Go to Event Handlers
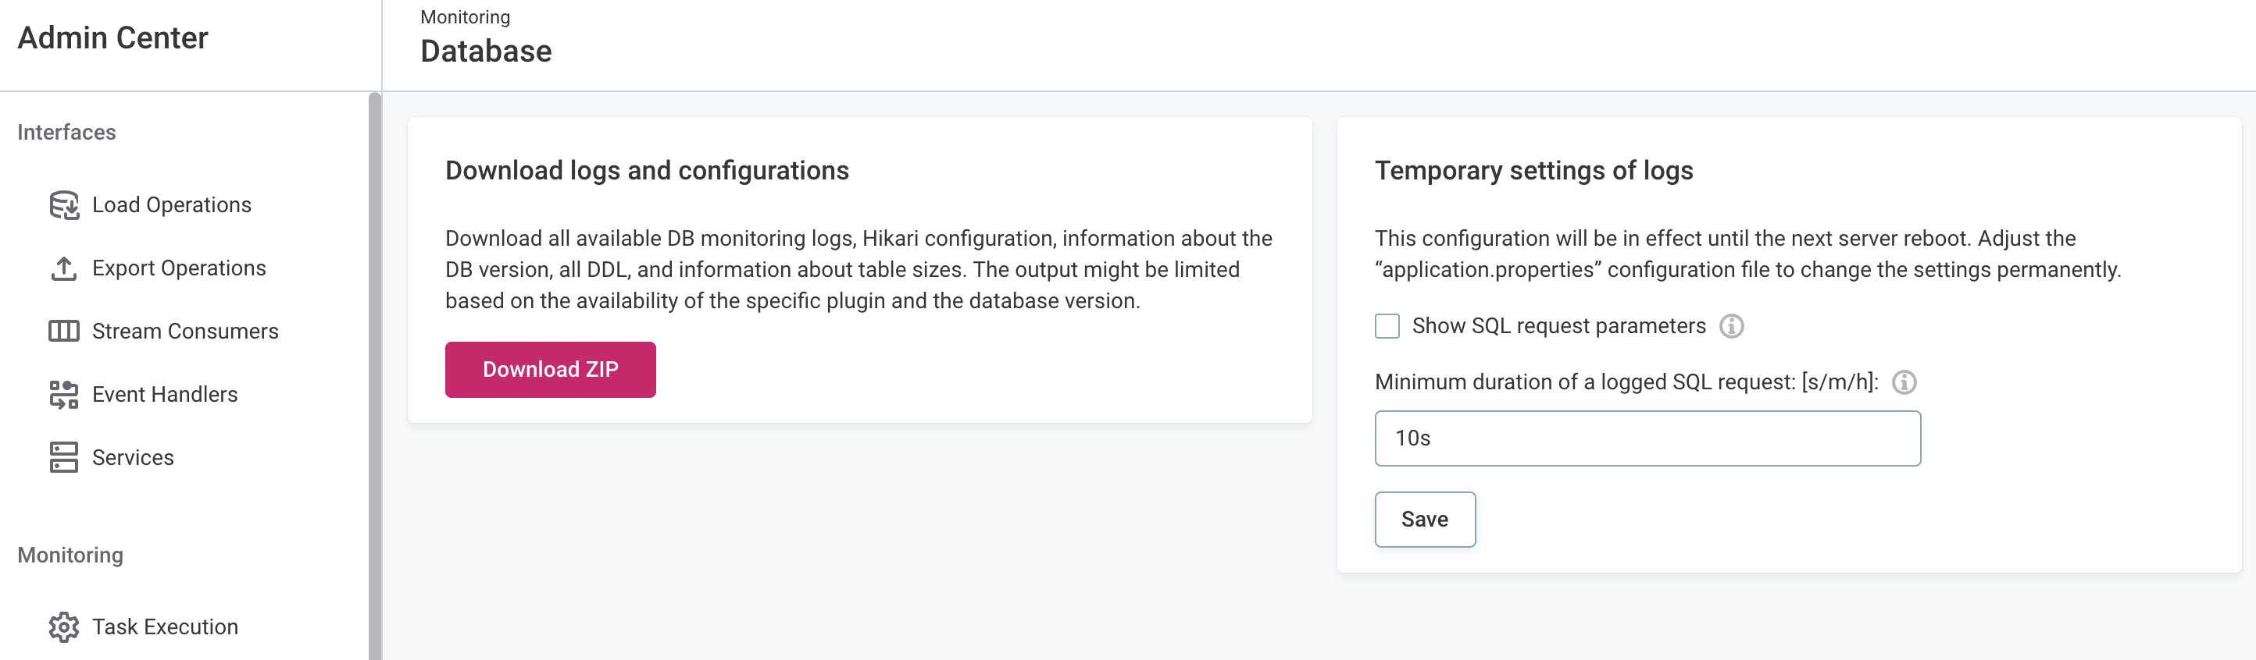The width and height of the screenshot is (2256, 660). (x=165, y=393)
